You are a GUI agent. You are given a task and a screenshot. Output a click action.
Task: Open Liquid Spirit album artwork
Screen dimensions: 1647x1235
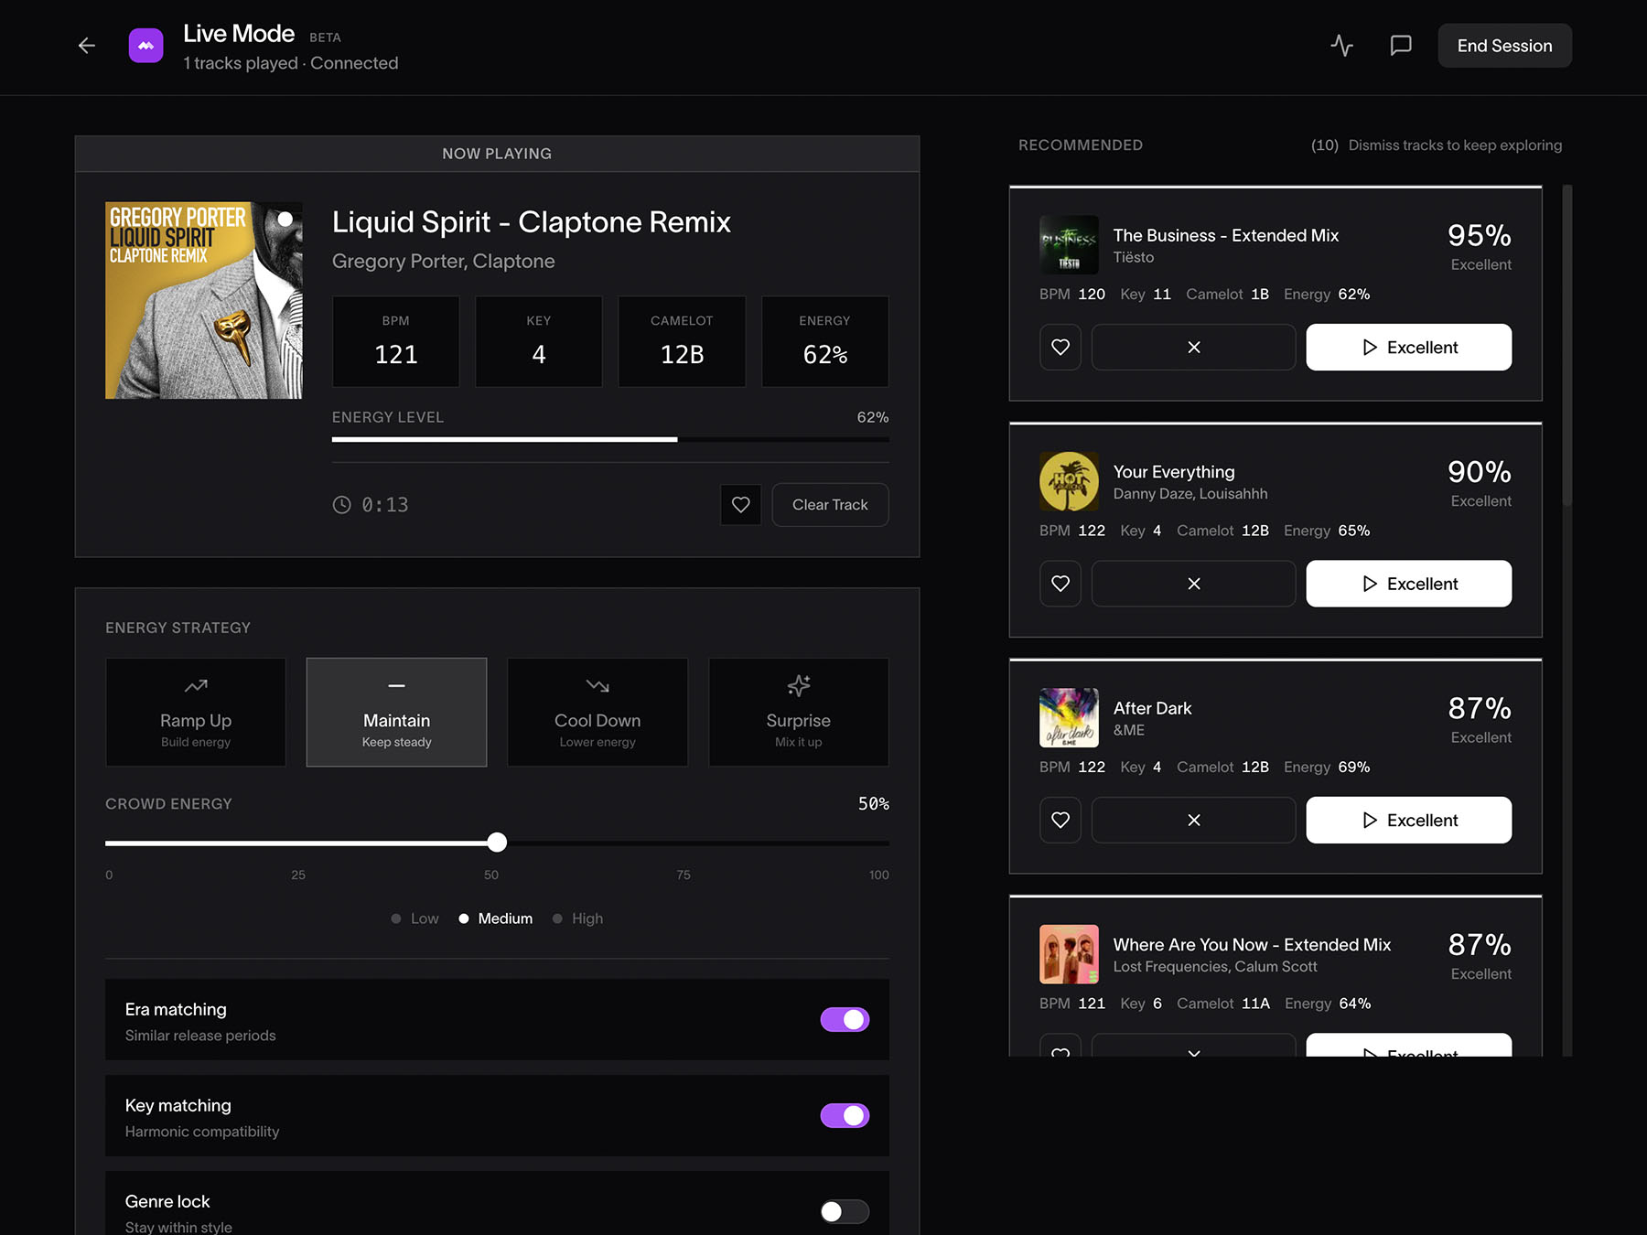[x=204, y=300]
